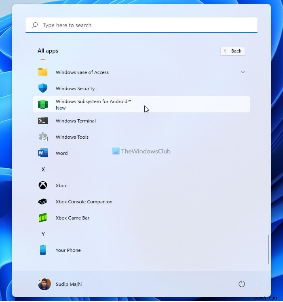This screenshot has width=283, height=302.
Task: Click the Word app icon
Action: tap(43, 153)
